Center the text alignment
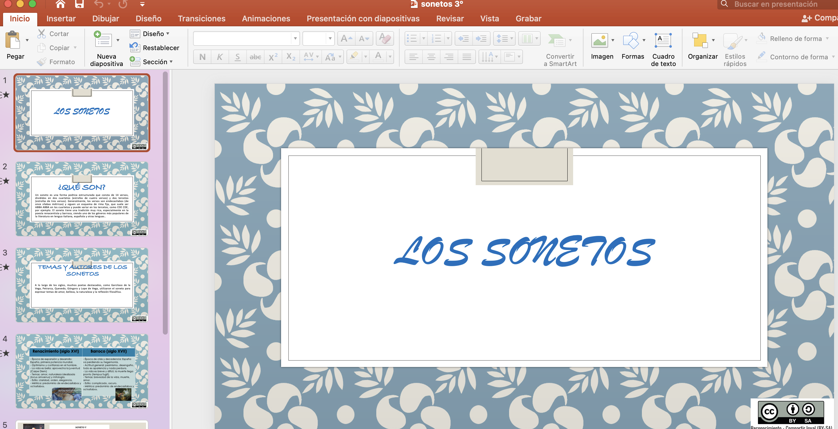This screenshot has width=838, height=429. click(x=431, y=57)
